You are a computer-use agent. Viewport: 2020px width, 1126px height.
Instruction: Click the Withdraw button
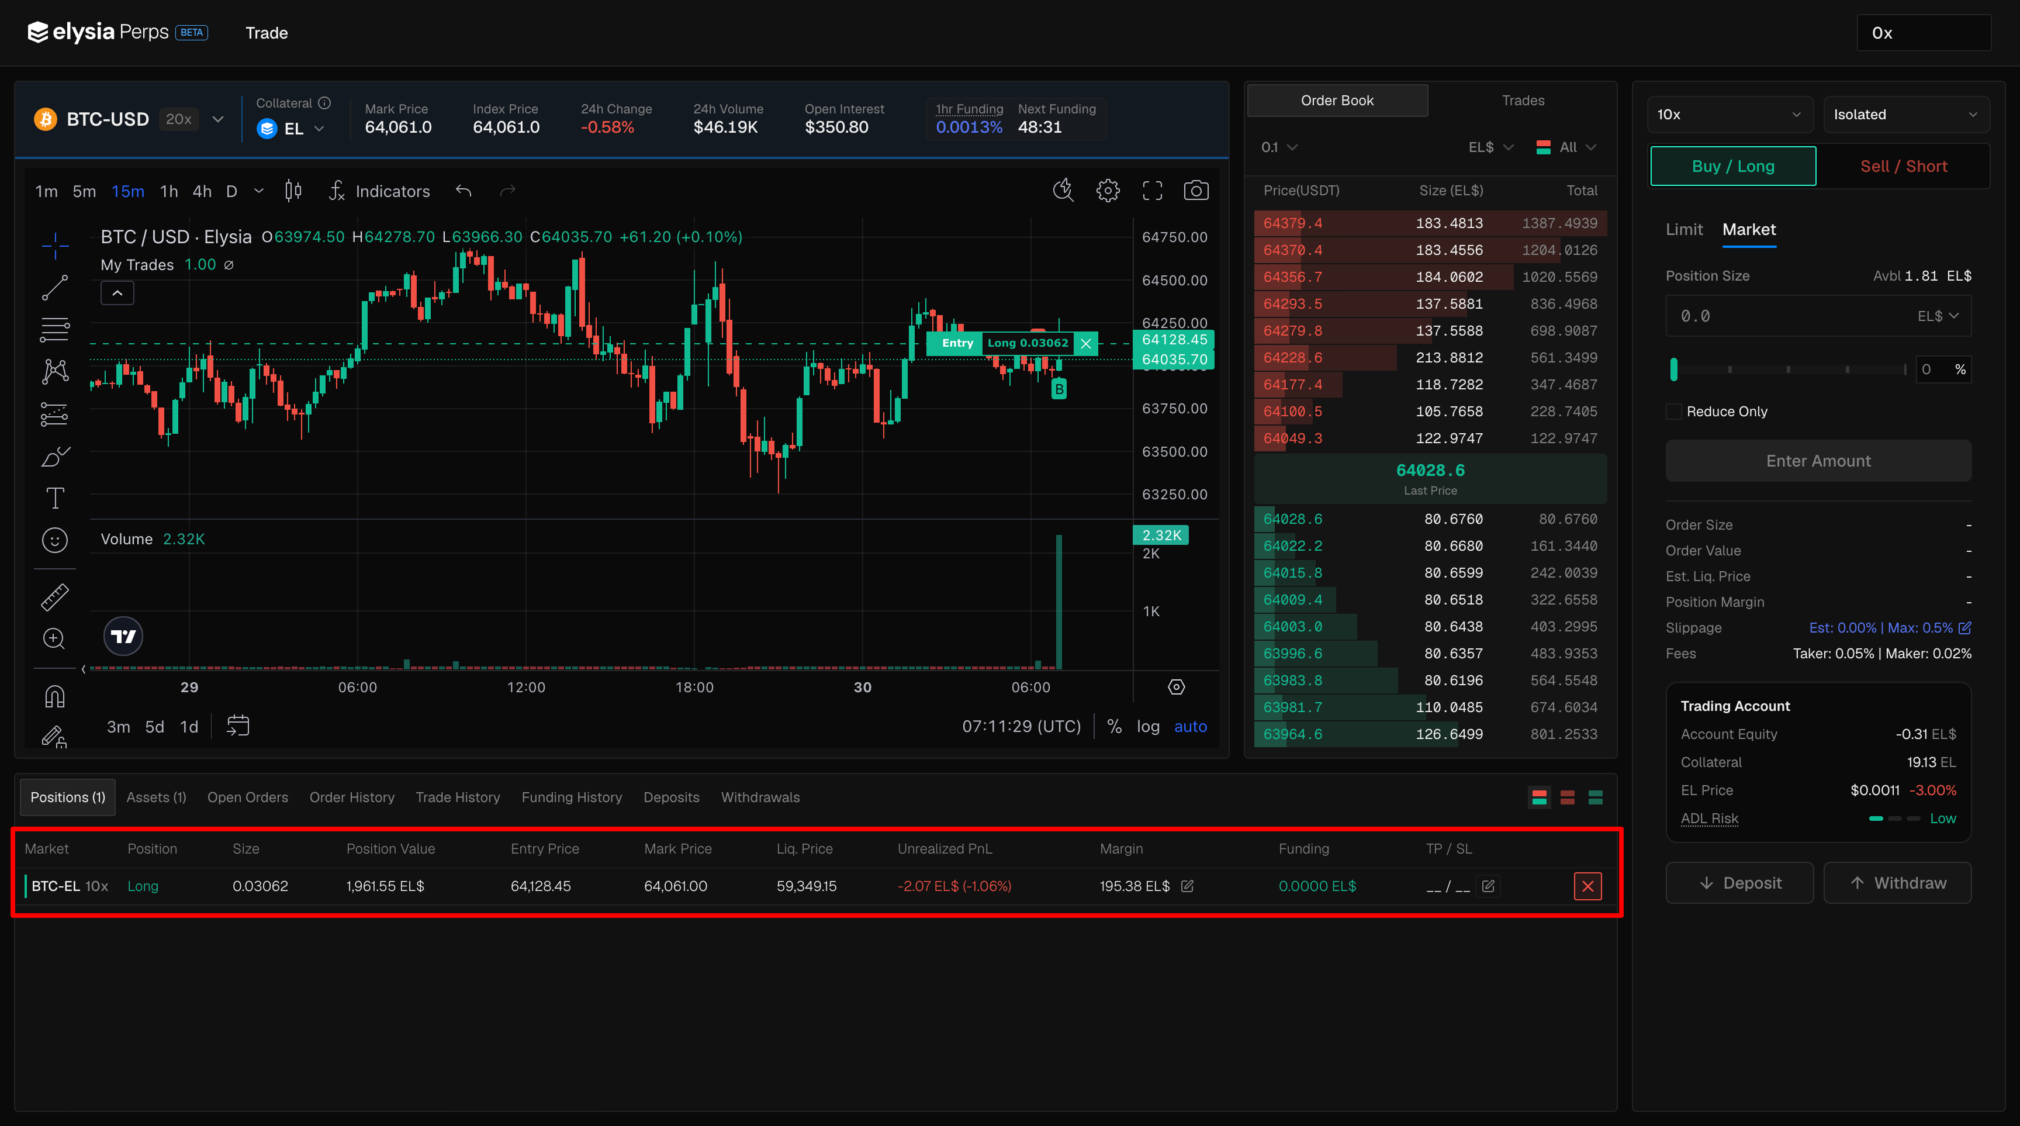point(1897,883)
